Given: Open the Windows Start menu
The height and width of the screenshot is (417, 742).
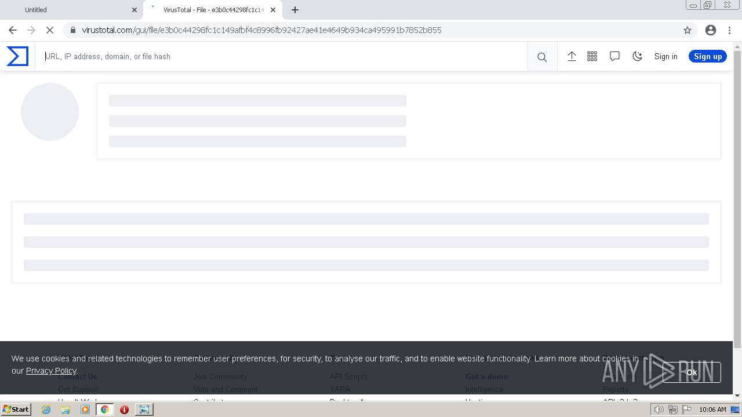Looking at the screenshot, I should [16, 409].
